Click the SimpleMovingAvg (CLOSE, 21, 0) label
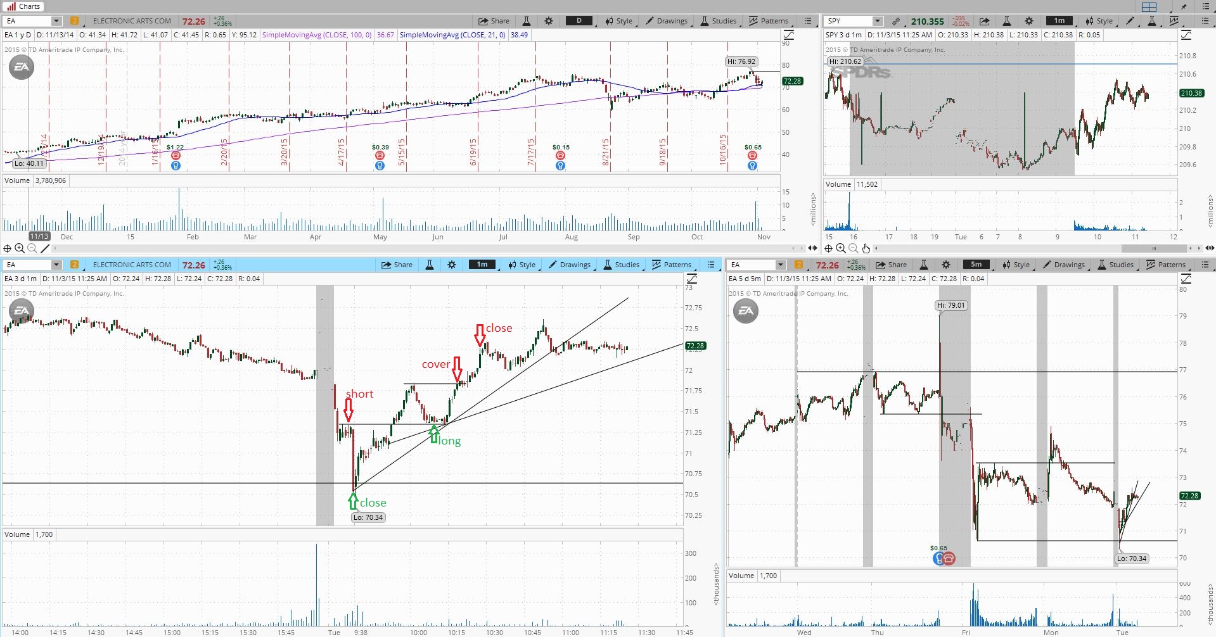Viewport: 1216px width, 637px height. click(x=452, y=35)
